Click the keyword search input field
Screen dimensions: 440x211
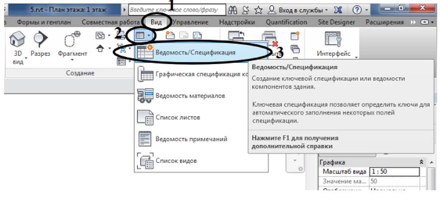click(x=177, y=10)
